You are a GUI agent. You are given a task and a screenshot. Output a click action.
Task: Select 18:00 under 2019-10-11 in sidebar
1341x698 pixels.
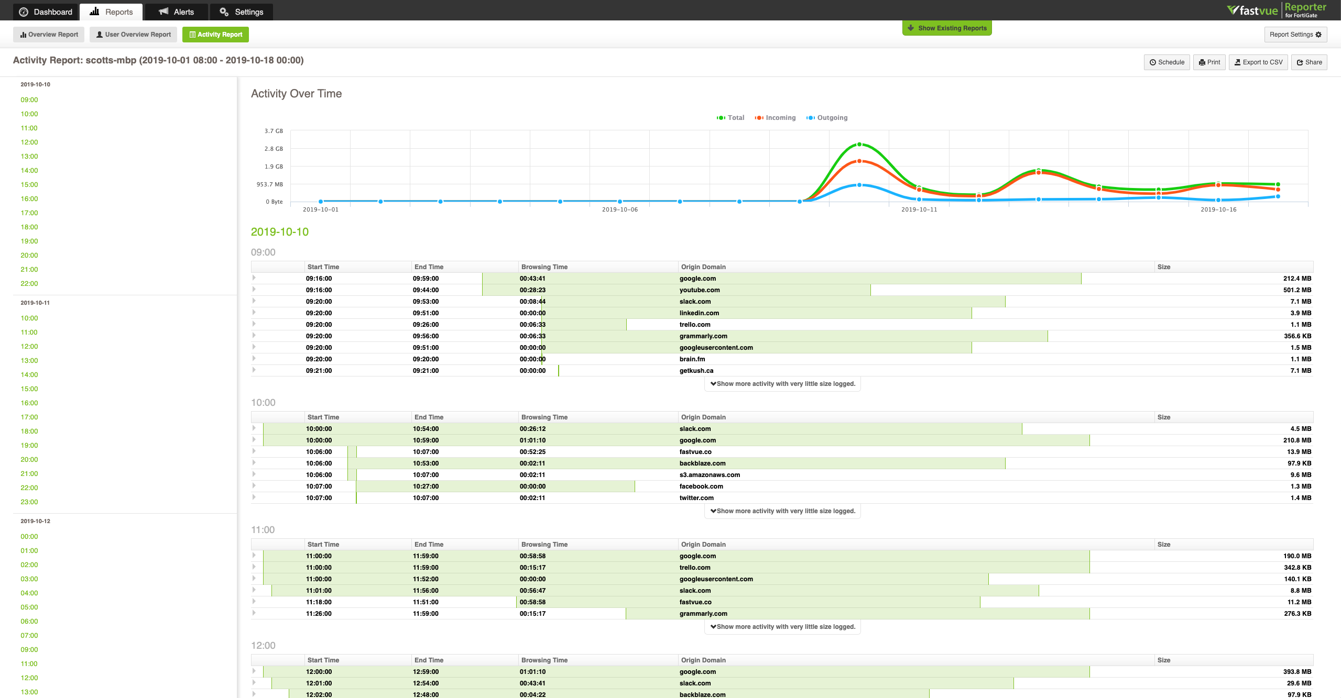[x=29, y=431]
